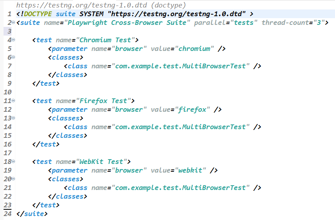This screenshot has height=220, width=335.
Task: Collapse the WebKit Test fold at line 18
Action: coord(13,162)
